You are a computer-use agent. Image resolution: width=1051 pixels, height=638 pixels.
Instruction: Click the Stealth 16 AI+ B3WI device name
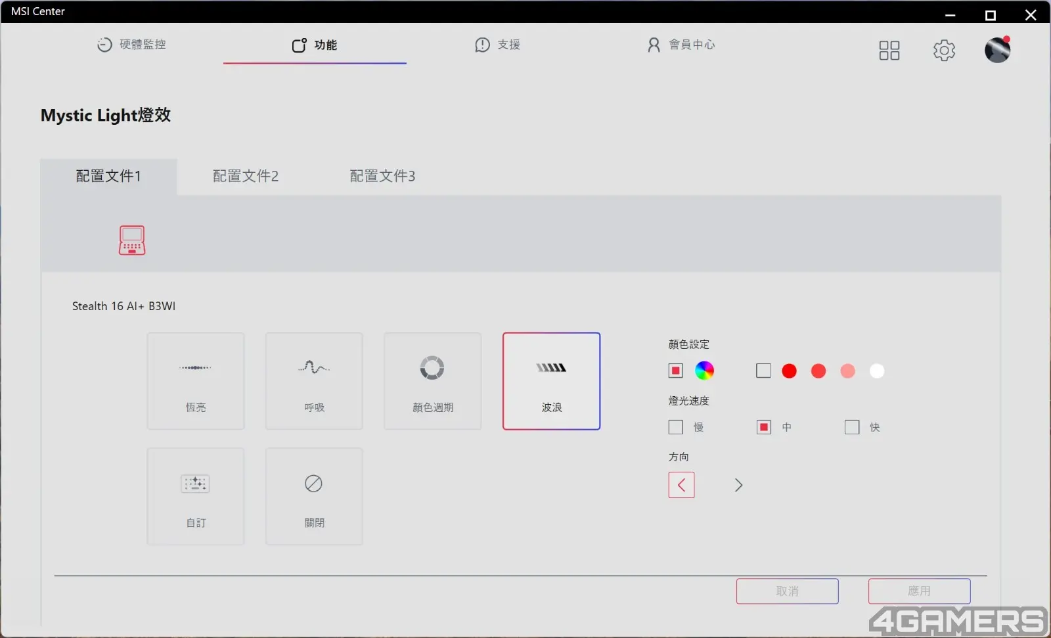pyautogui.click(x=123, y=306)
